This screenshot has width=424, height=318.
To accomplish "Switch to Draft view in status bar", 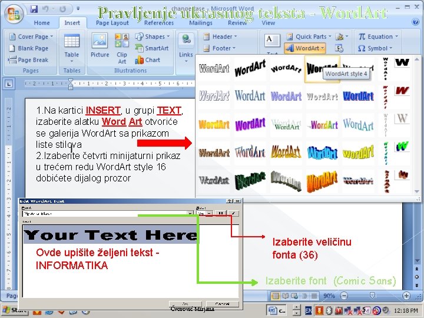I will coord(314,296).
